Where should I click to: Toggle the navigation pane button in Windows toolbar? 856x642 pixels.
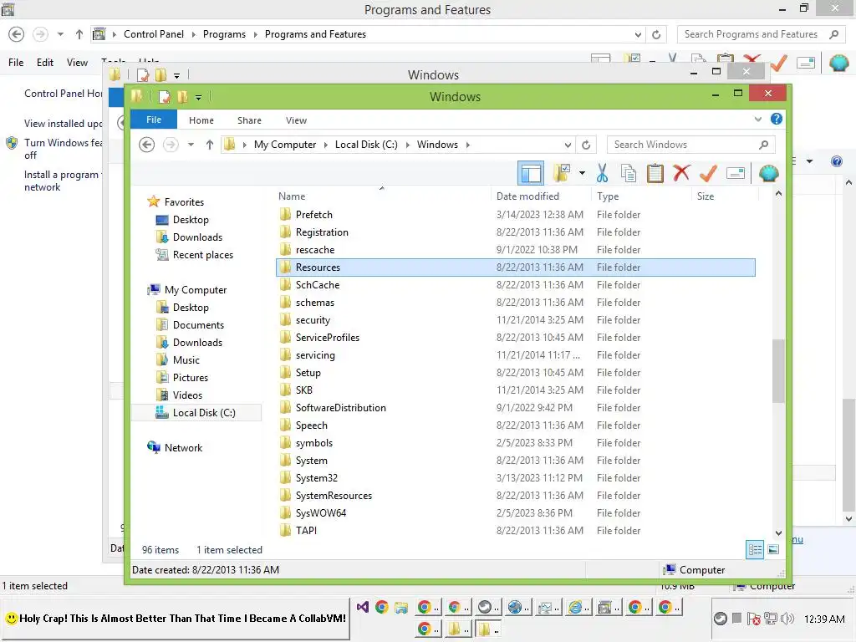pos(530,174)
